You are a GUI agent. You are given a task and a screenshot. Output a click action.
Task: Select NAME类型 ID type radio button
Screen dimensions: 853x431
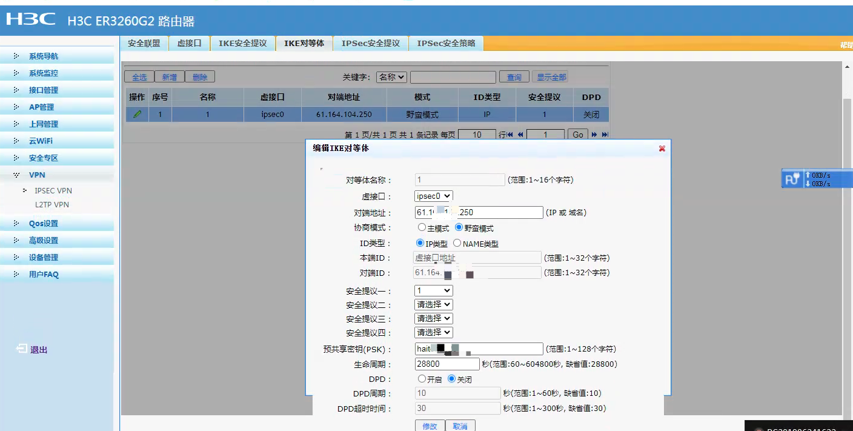point(457,243)
